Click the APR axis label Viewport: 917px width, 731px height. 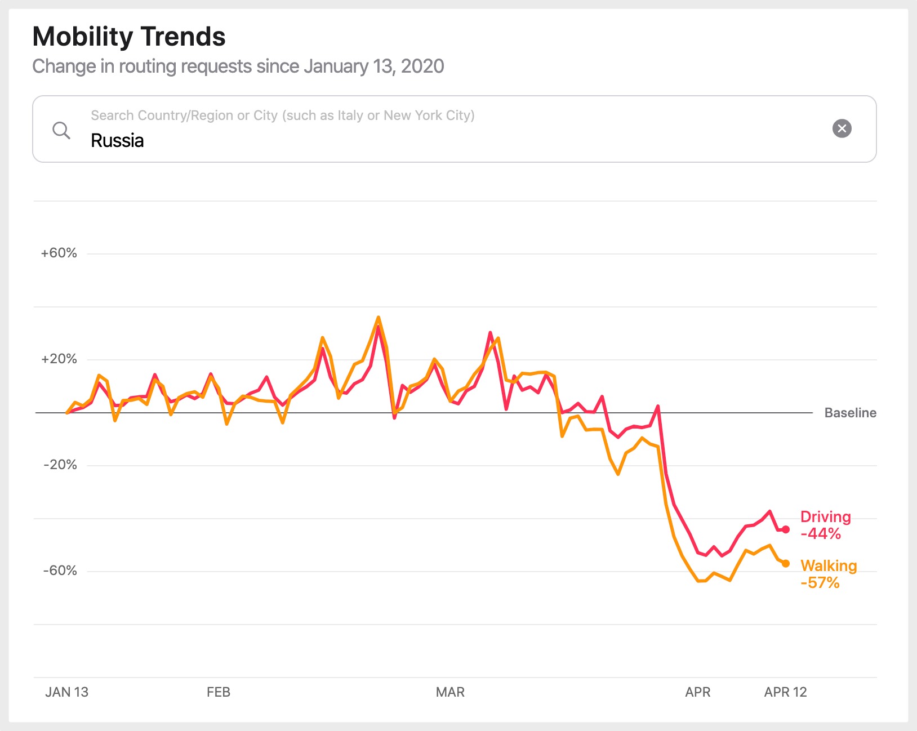697,692
